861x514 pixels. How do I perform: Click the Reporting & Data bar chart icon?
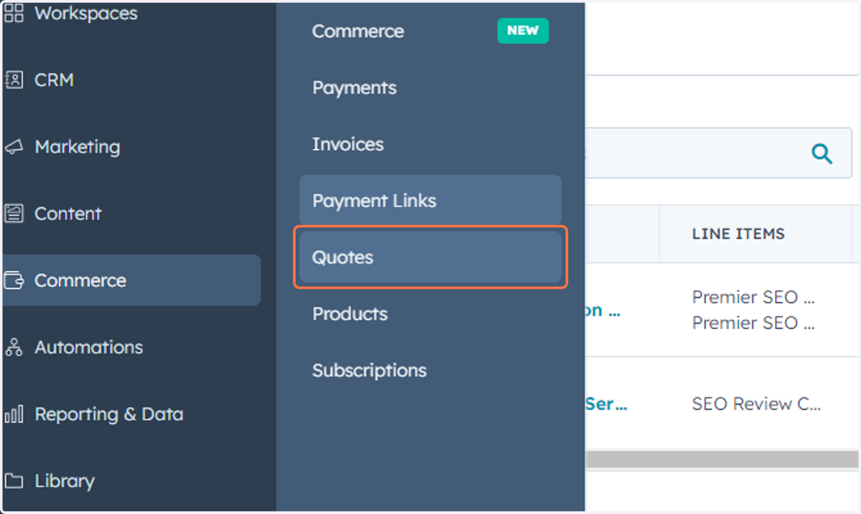tap(14, 414)
